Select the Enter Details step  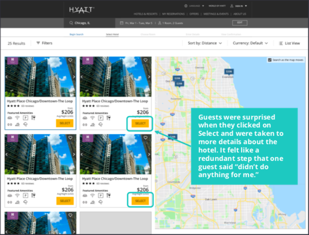click(x=193, y=34)
